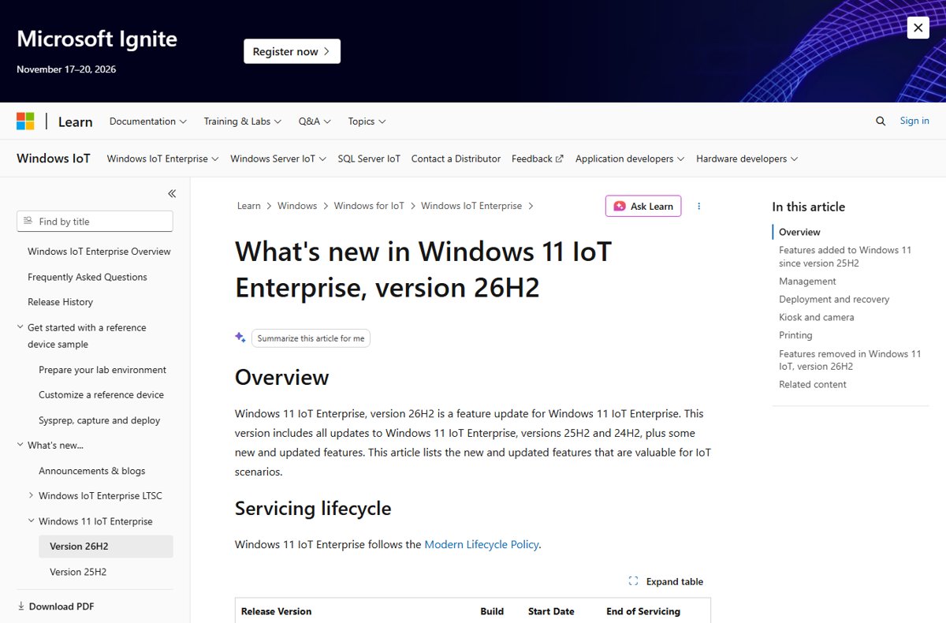Jump to the Management section
Image resolution: width=946 pixels, height=623 pixels.
[807, 281]
